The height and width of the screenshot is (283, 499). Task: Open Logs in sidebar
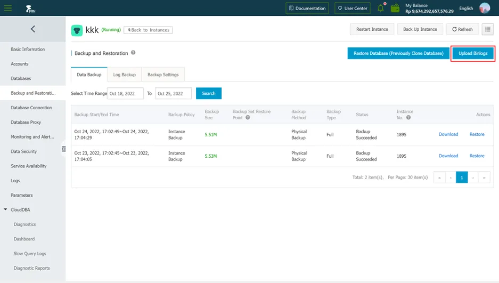15,181
